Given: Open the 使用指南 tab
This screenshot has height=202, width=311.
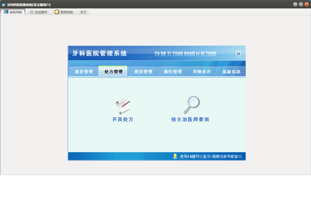Looking at the screenshot, I should (x=64, y=12).
